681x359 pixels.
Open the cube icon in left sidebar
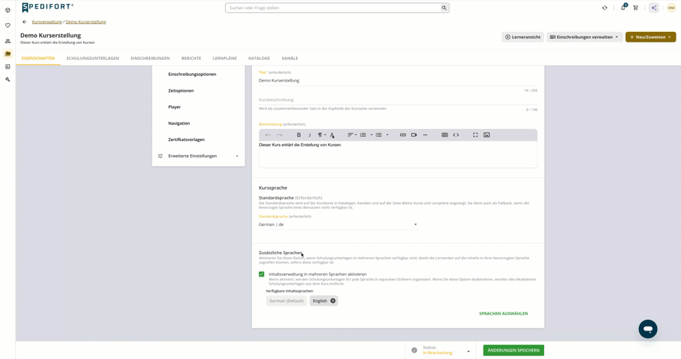(x=7, y=10)
